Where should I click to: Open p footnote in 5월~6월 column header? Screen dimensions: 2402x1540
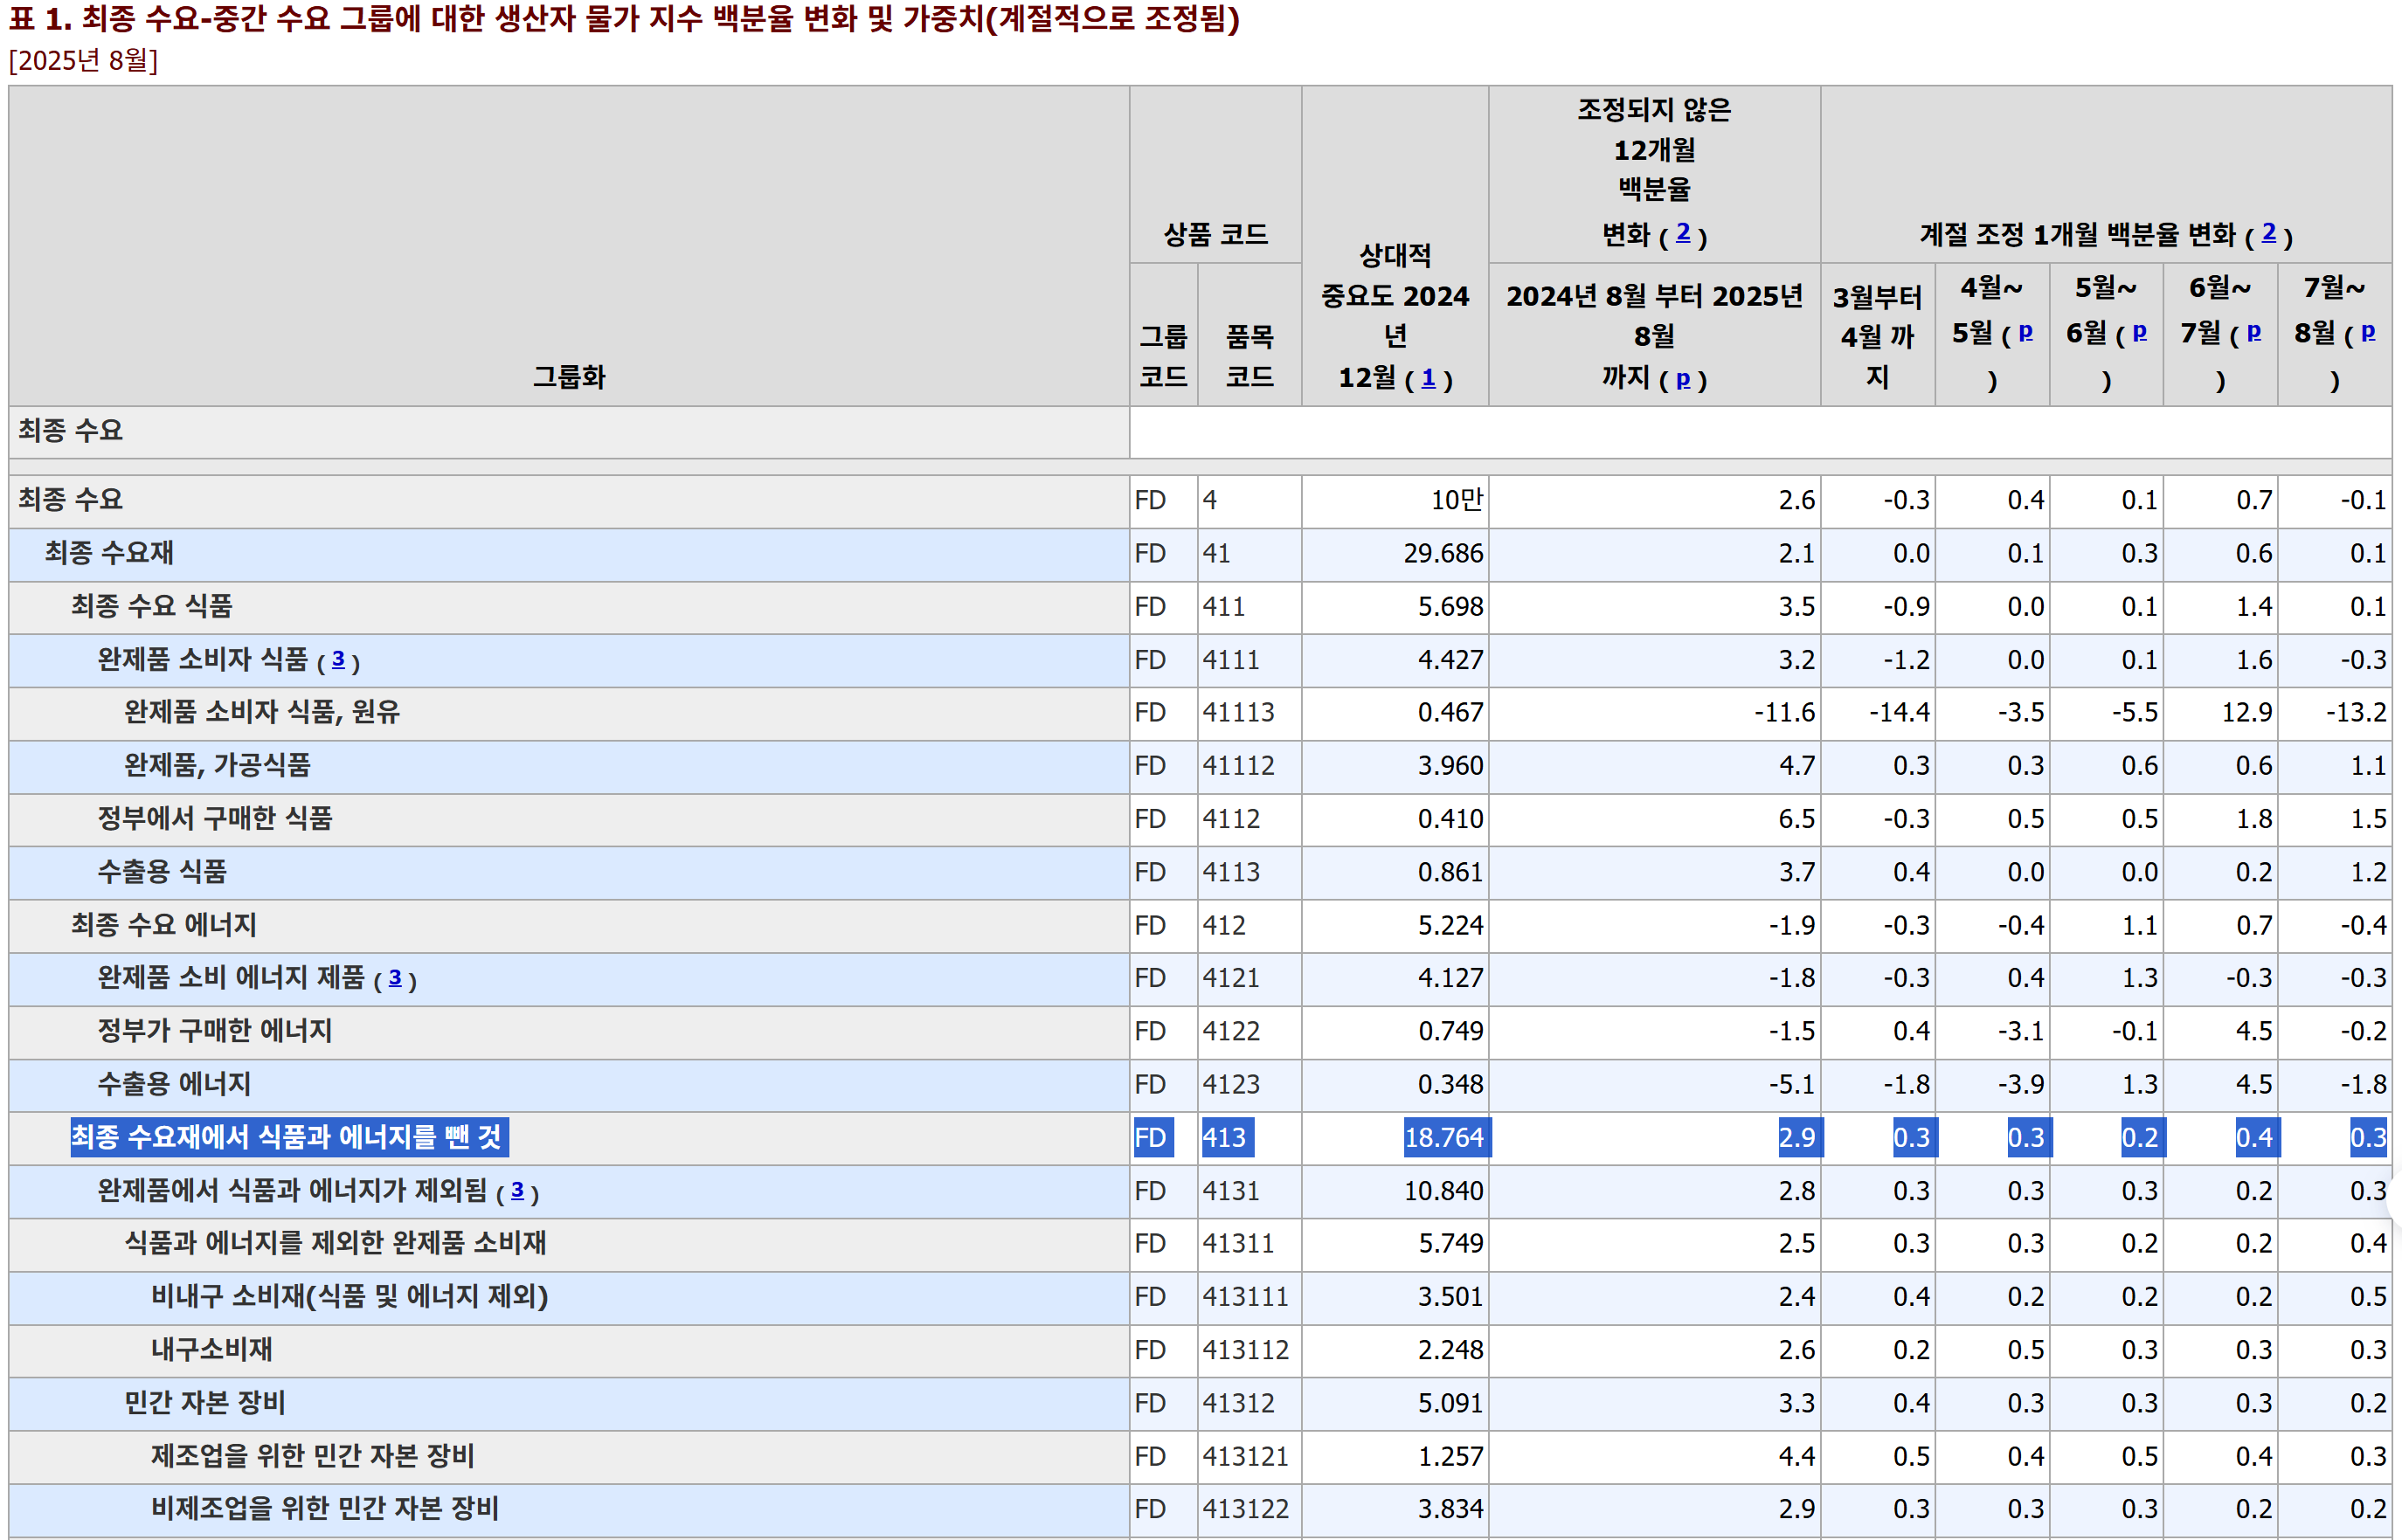[x=2139, y=332]
